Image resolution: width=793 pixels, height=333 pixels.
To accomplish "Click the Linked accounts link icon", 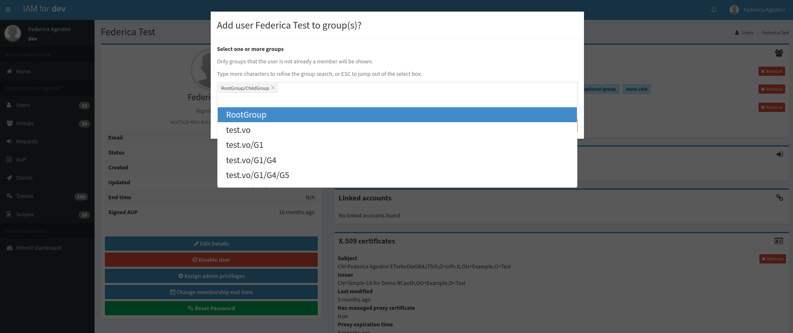I will [779, 198].
